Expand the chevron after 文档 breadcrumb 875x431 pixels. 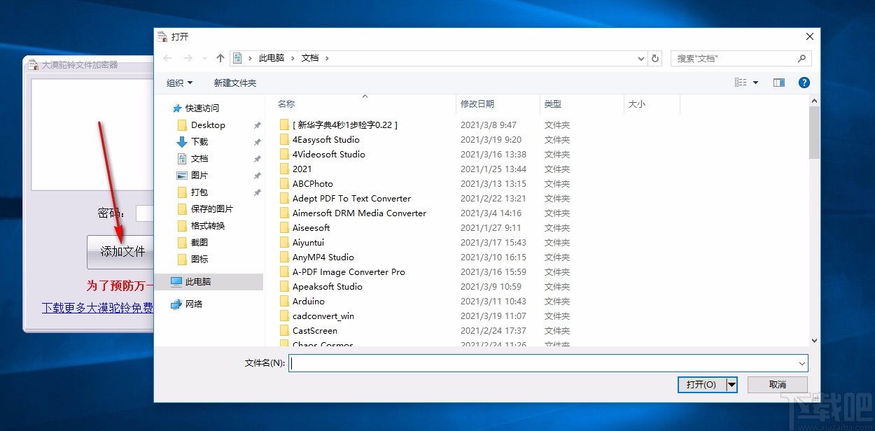(327, 58)
